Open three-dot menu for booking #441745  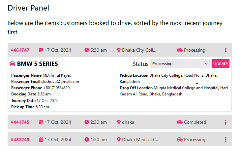pyautogui.click(x=225, y=122)
